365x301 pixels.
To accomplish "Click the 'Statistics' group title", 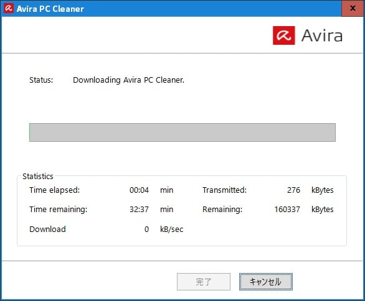I will point(38,177).
